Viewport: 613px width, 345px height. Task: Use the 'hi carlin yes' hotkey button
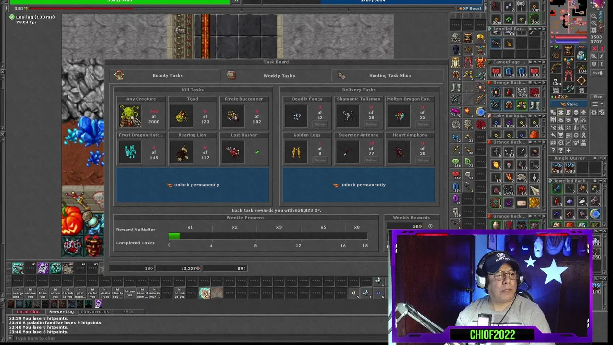coord(92,293)
